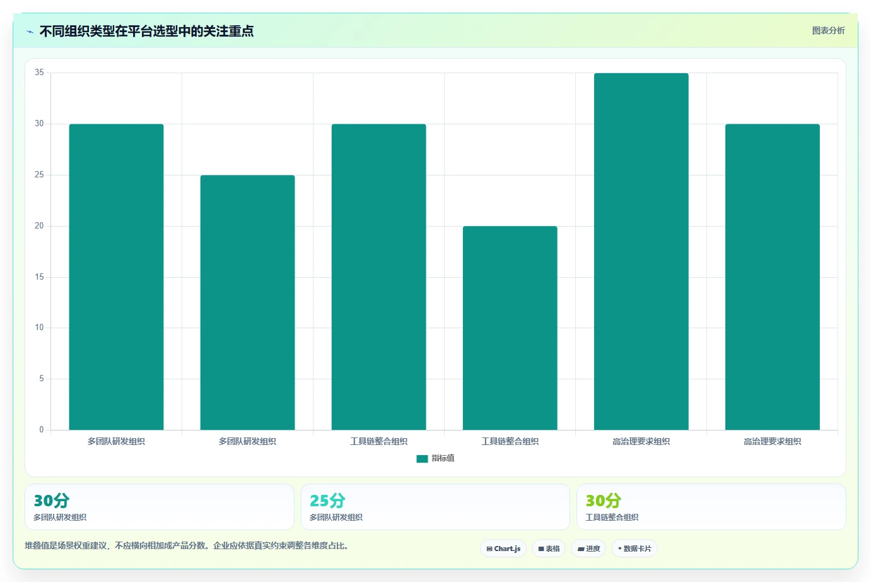Open the 25分 data card

point(435,507)
